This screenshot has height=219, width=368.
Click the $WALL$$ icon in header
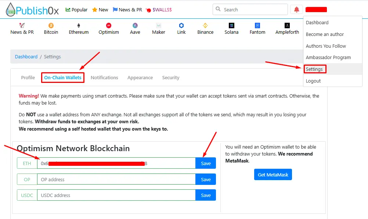148,10
